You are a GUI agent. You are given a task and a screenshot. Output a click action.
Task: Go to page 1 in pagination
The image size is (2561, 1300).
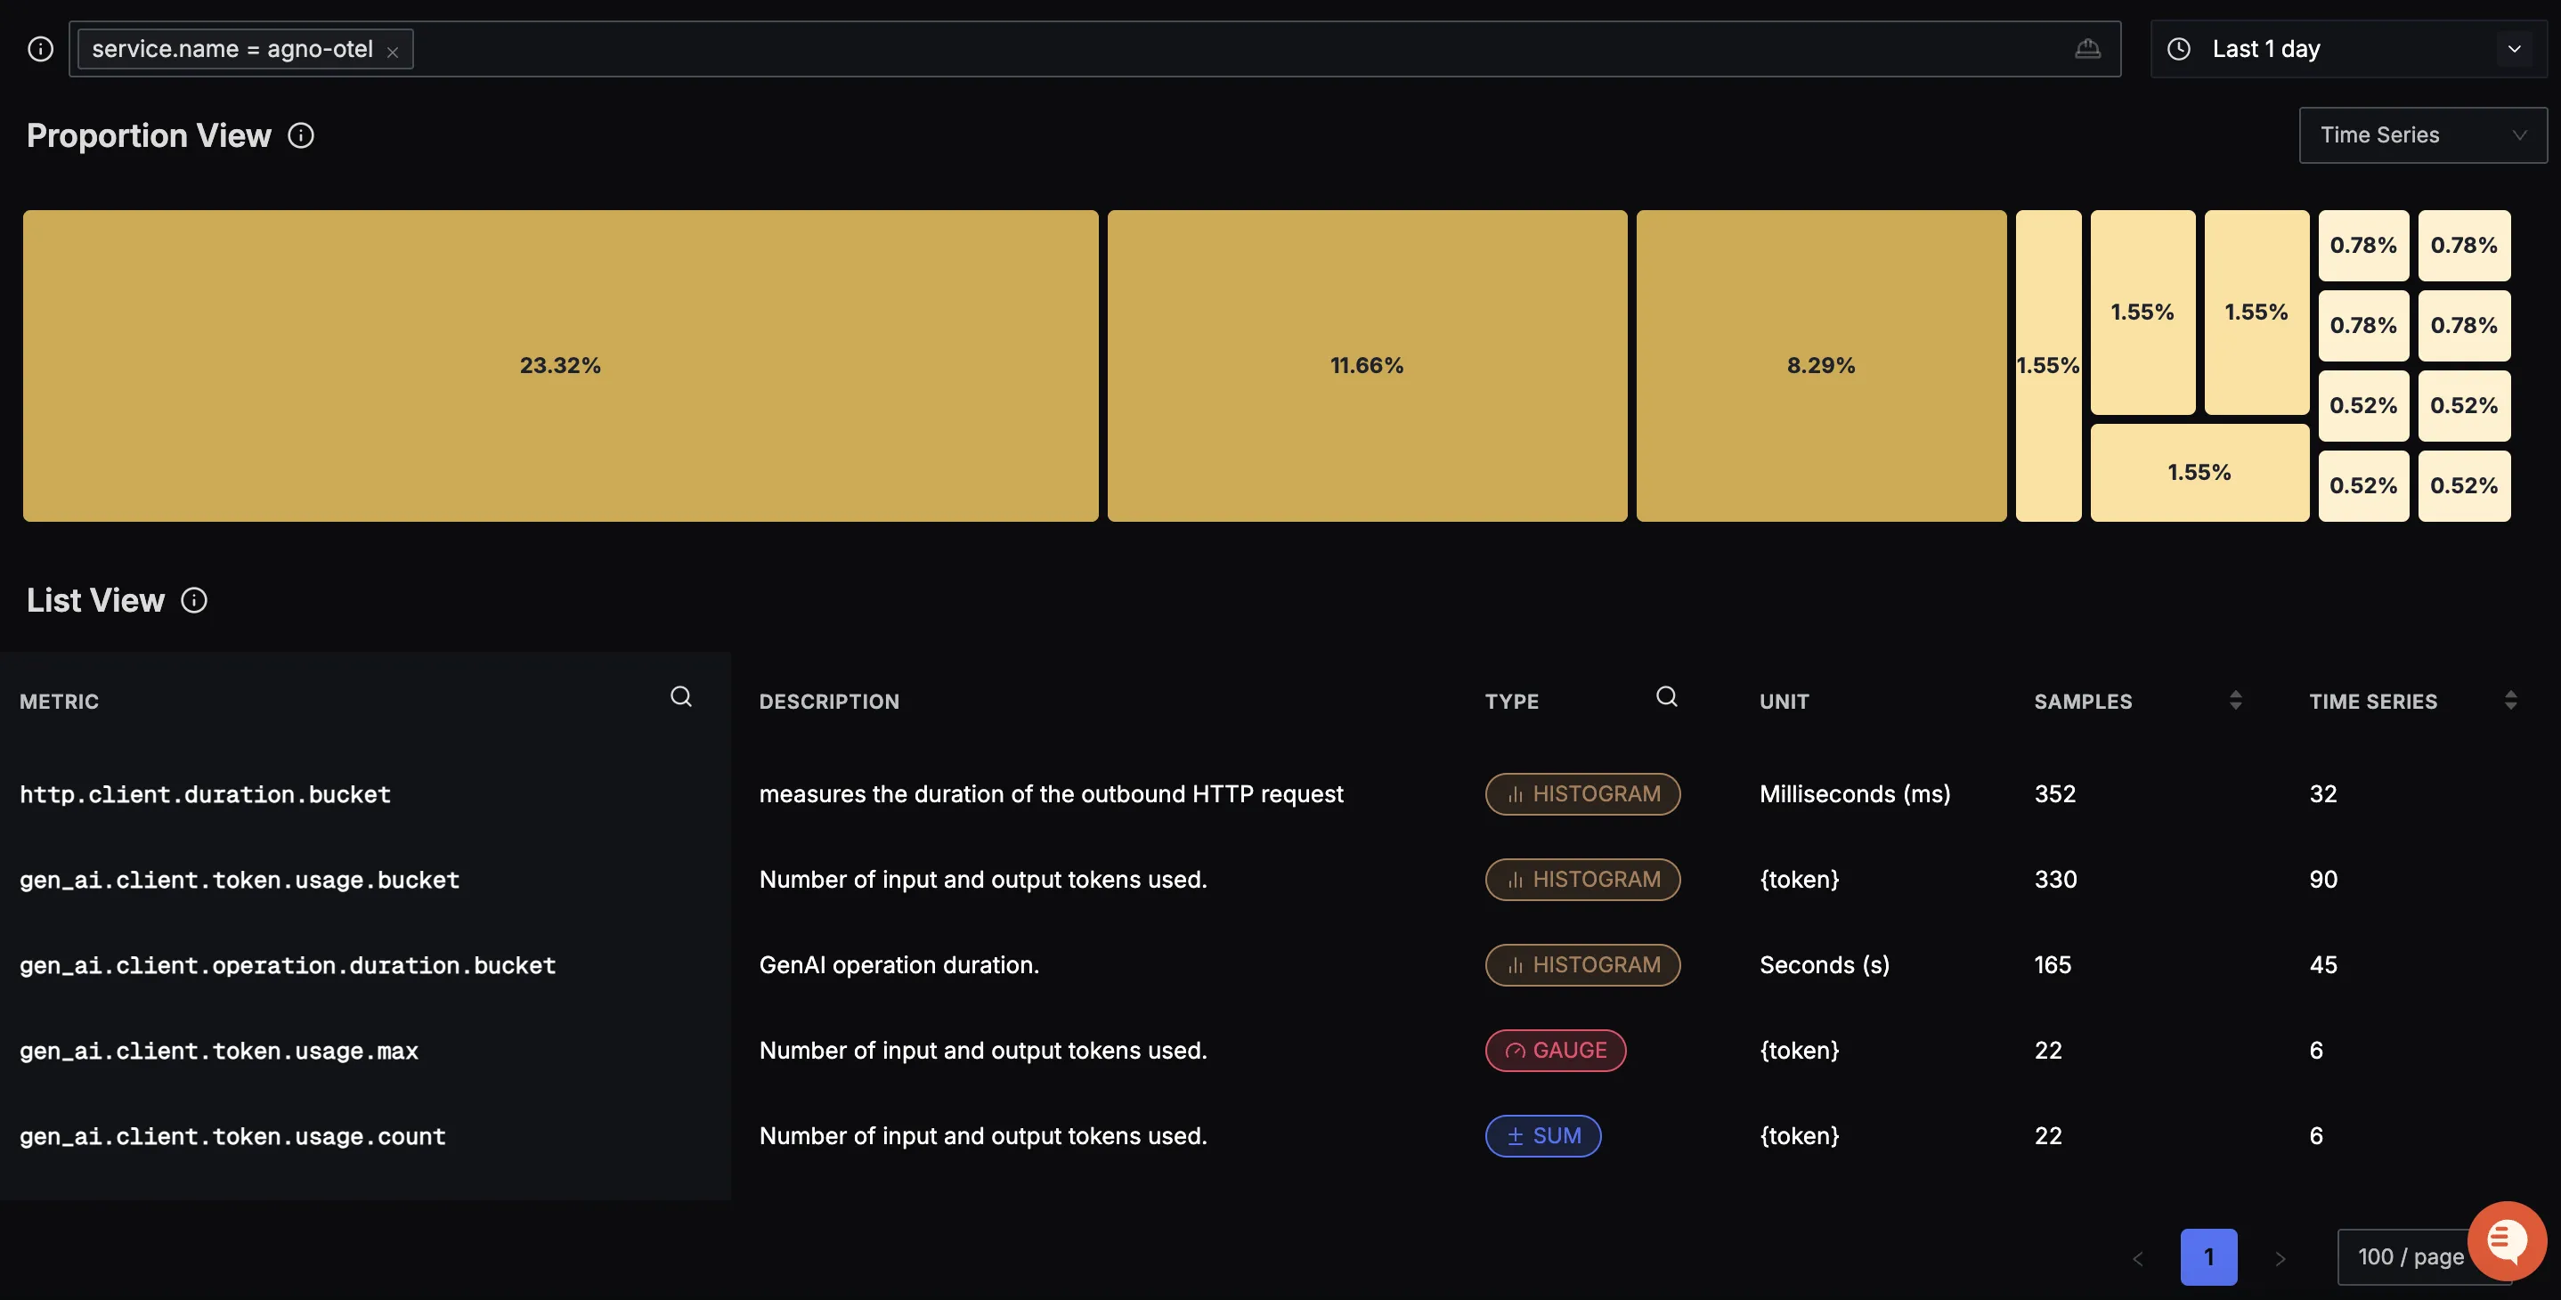click(x=2208, y=1257)
